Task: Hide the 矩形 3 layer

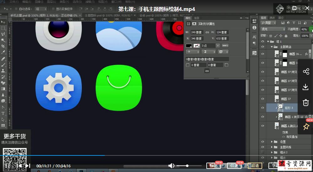Action: click(x=263, y=108)
